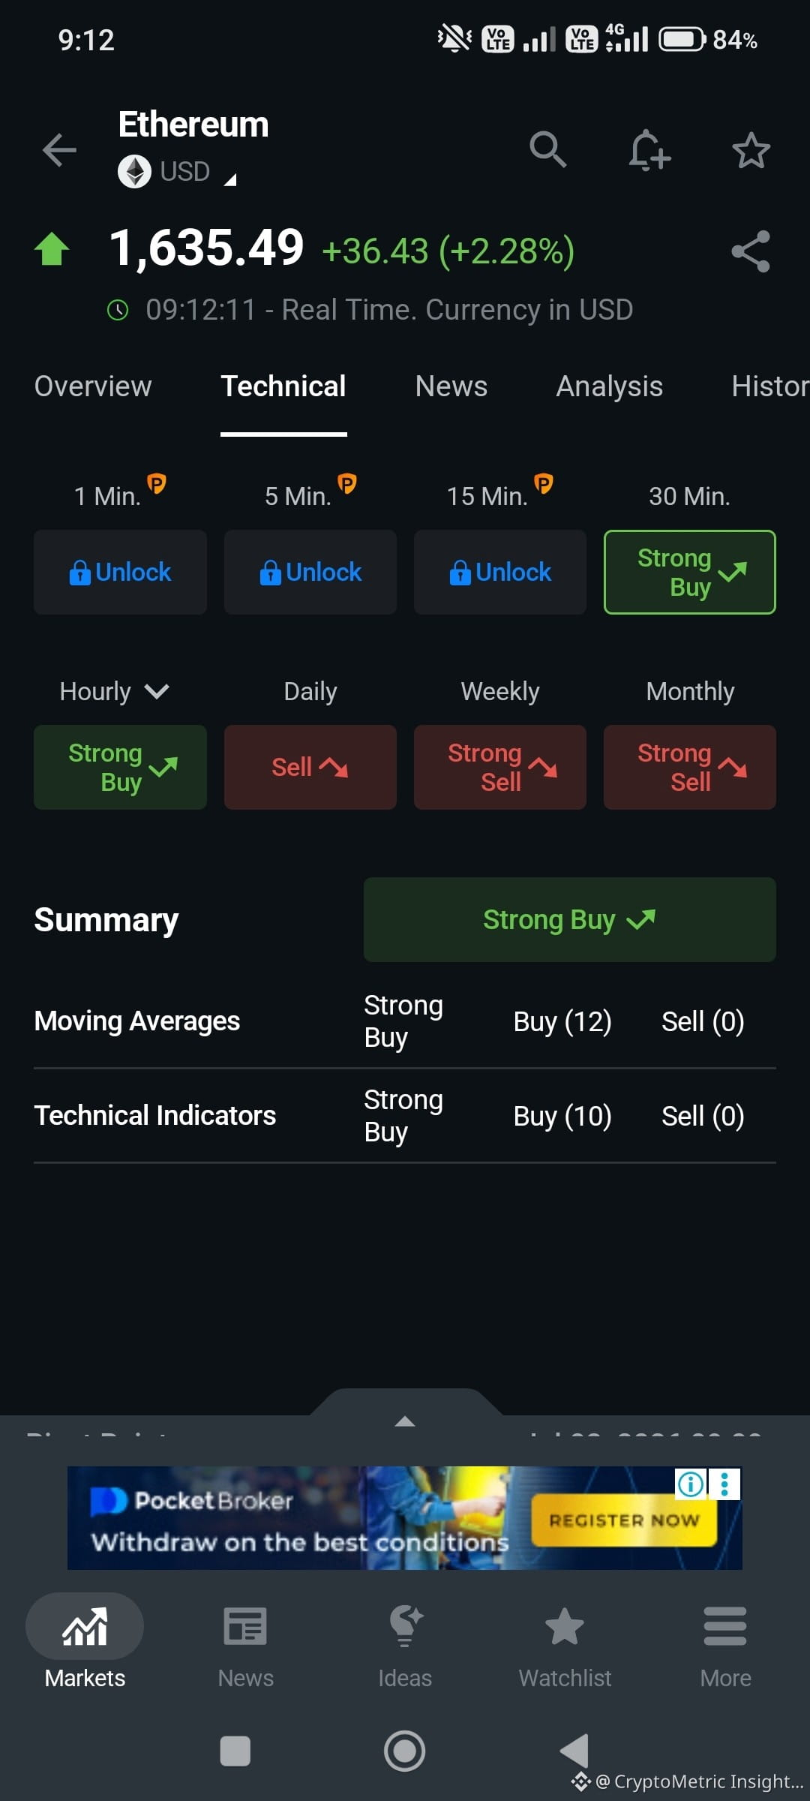Share Ethereum price via share icon

751,251
